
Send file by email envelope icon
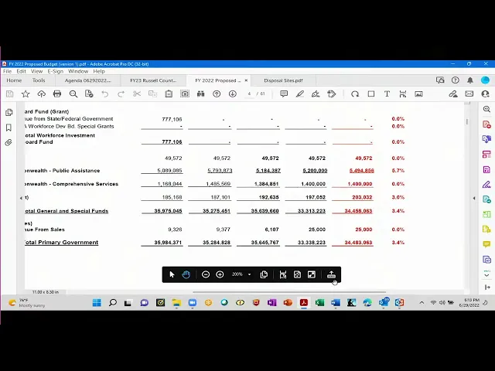click(x=469, y=94)
